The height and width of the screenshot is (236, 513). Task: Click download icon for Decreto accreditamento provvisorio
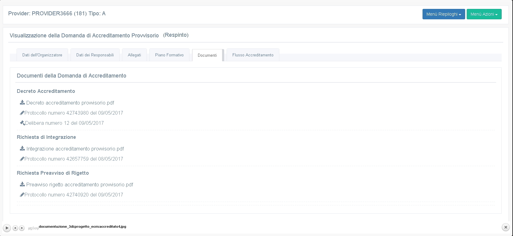point(22,102)
